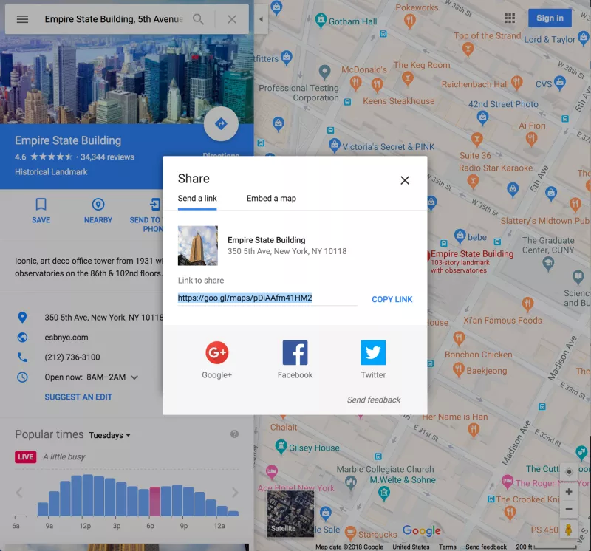Open the Google apps grid
Image resolution: width=591 pixels, height=551 pixels.
[x=510, y=18]
